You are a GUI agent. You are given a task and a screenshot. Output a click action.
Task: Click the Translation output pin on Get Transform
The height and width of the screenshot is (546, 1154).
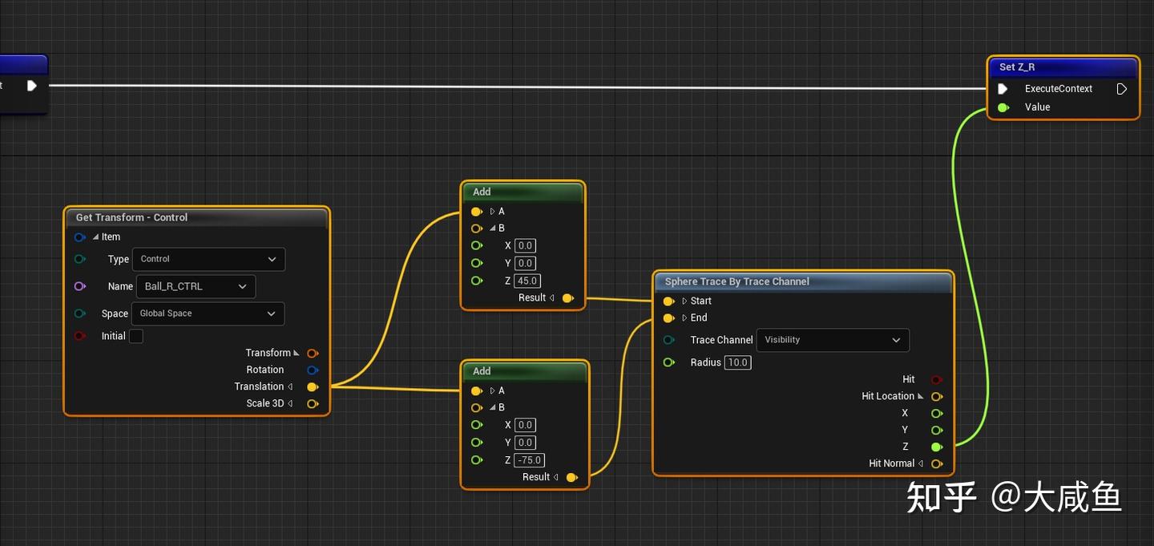[313, 386]
